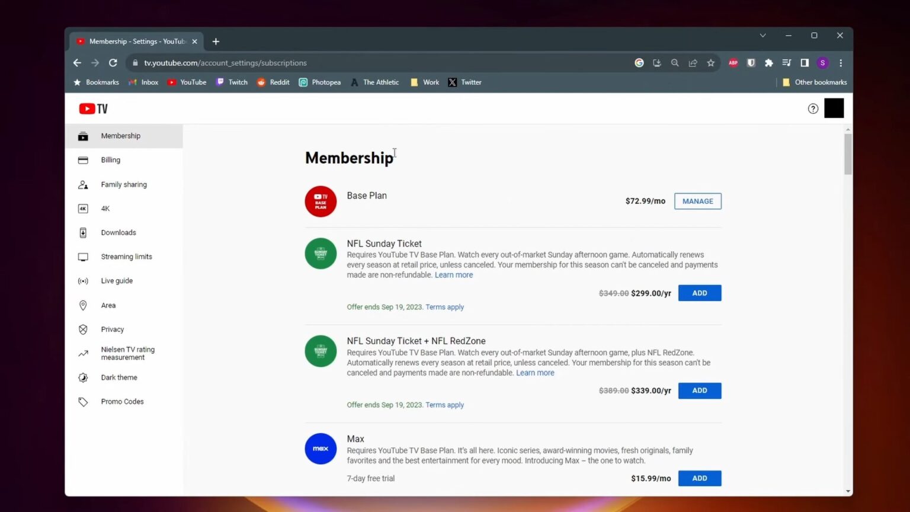Screen dimensions: 910x512
Task: Click the YouTube TV logo
Action: tap(94, 109)
